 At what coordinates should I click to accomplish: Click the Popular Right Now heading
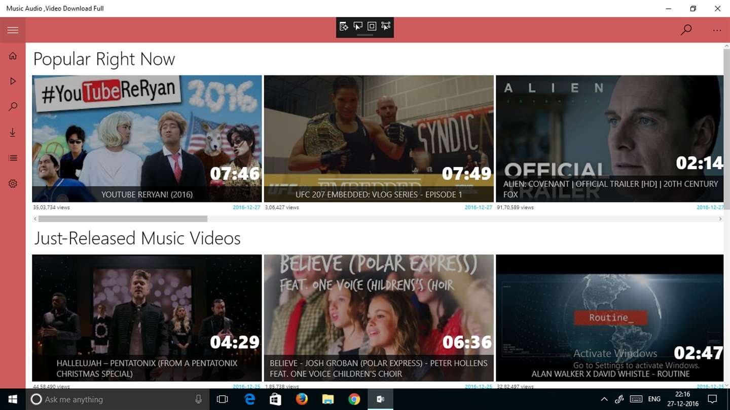[104, 59]
